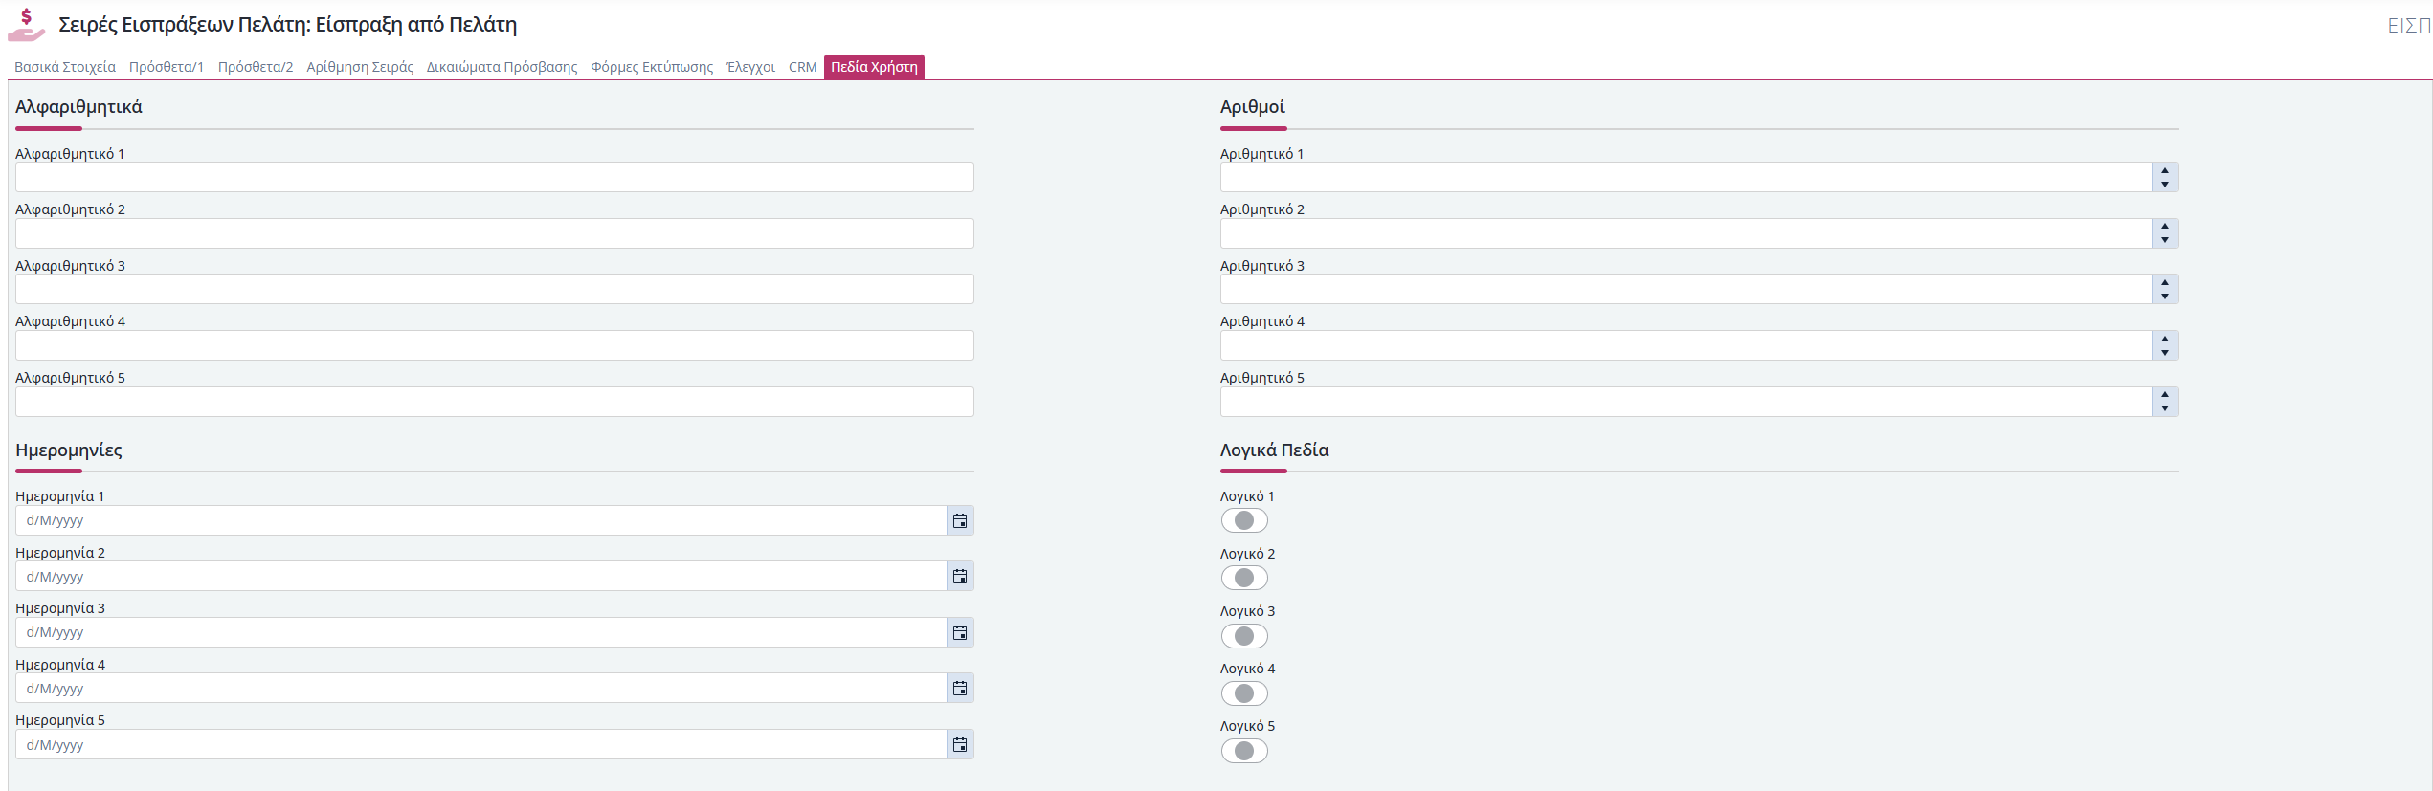Decrease Αριθμητικό 2 with down arrow

click(x=2165, y=240)
